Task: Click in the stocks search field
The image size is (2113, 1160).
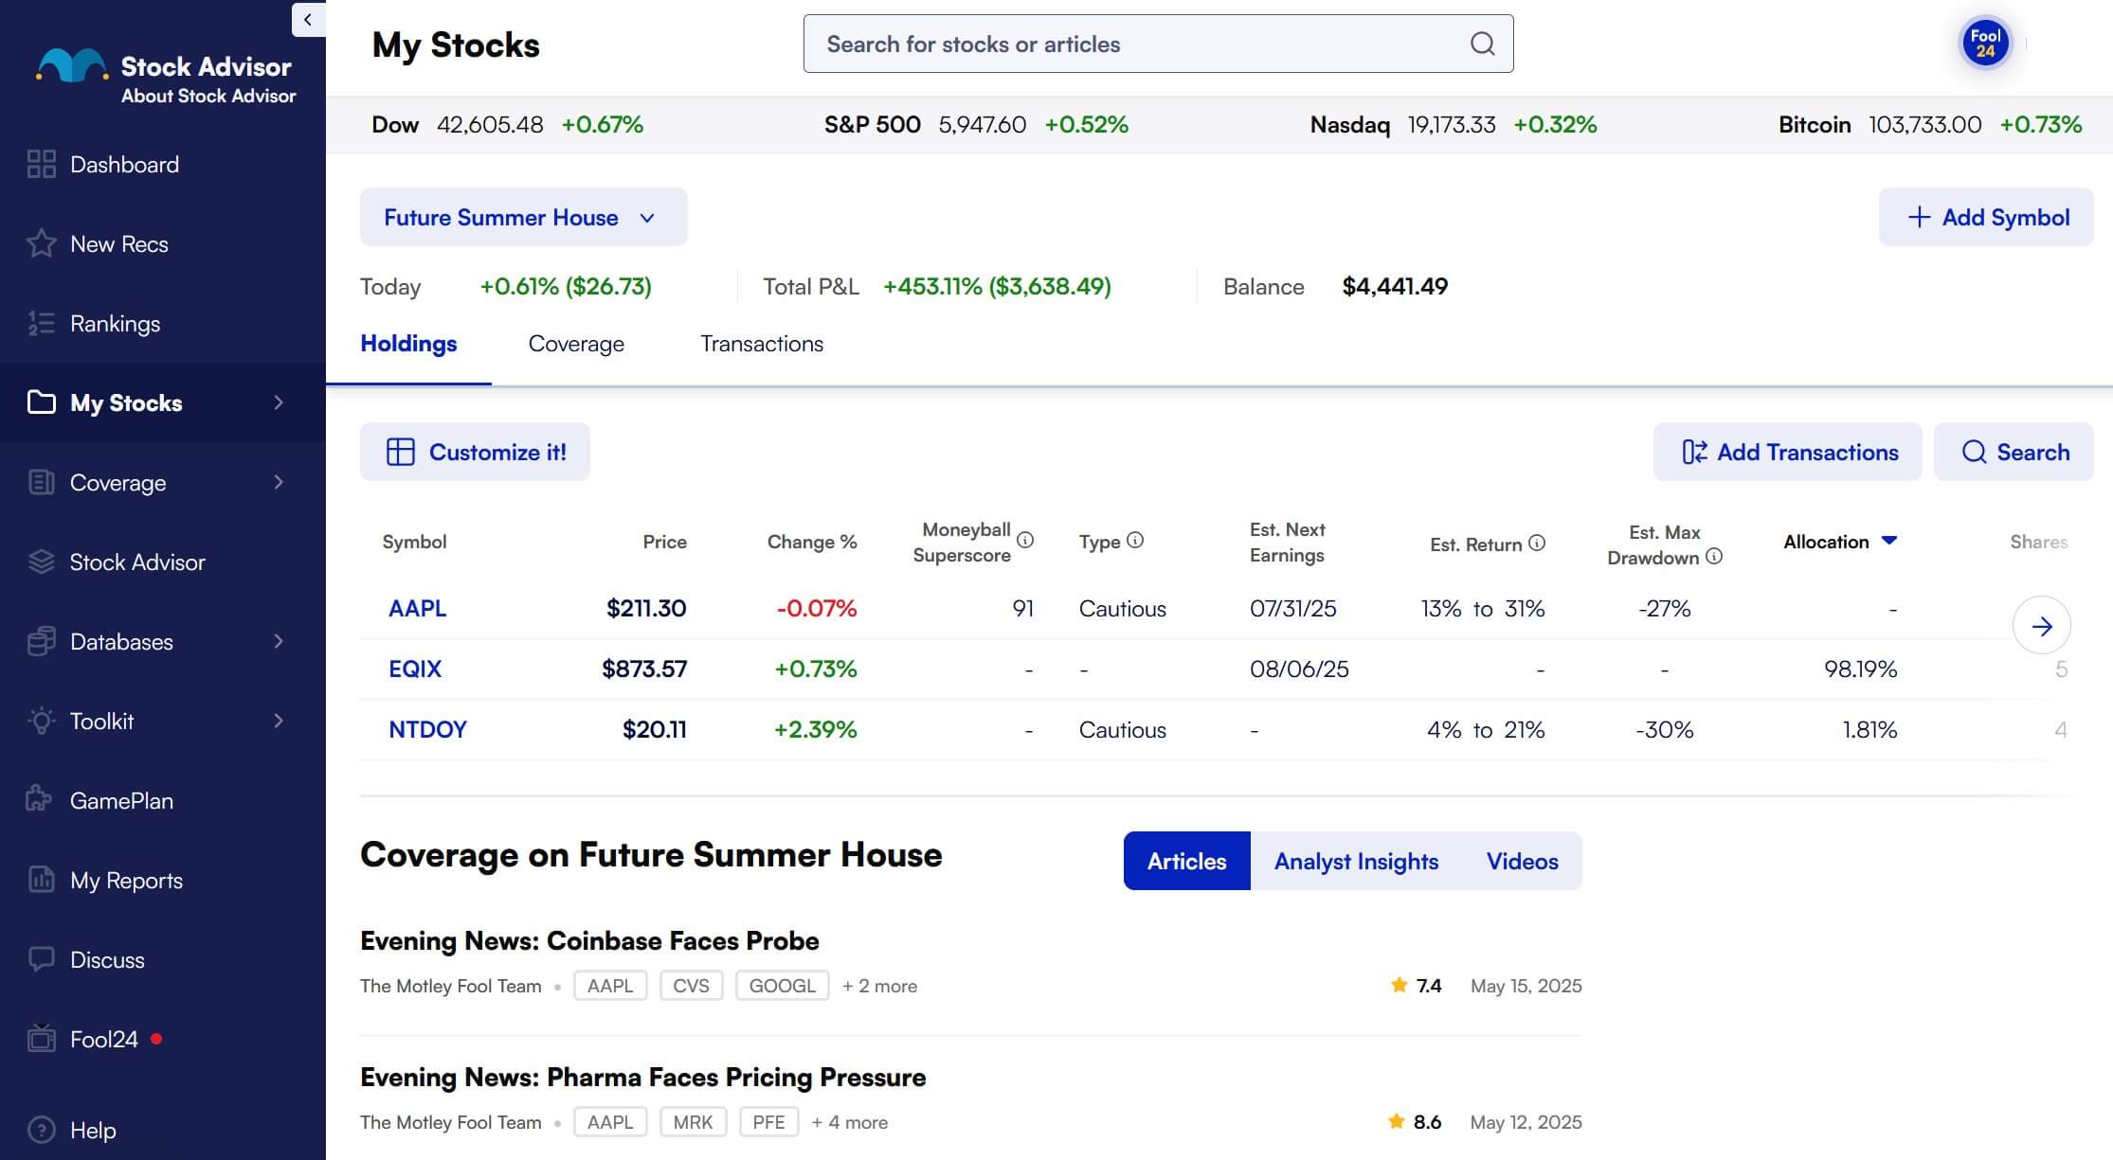Action: pos(1090,44)
